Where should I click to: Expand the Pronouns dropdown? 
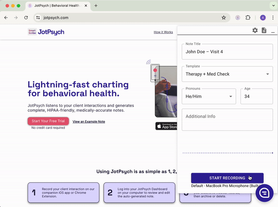point(209,96)
